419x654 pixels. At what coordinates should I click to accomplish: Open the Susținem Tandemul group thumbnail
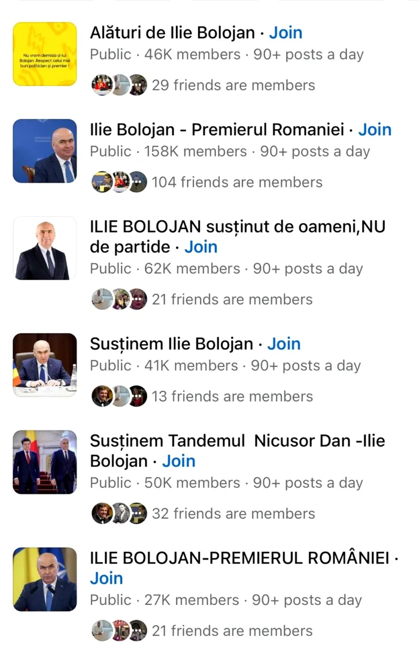[x=45, y=462]
